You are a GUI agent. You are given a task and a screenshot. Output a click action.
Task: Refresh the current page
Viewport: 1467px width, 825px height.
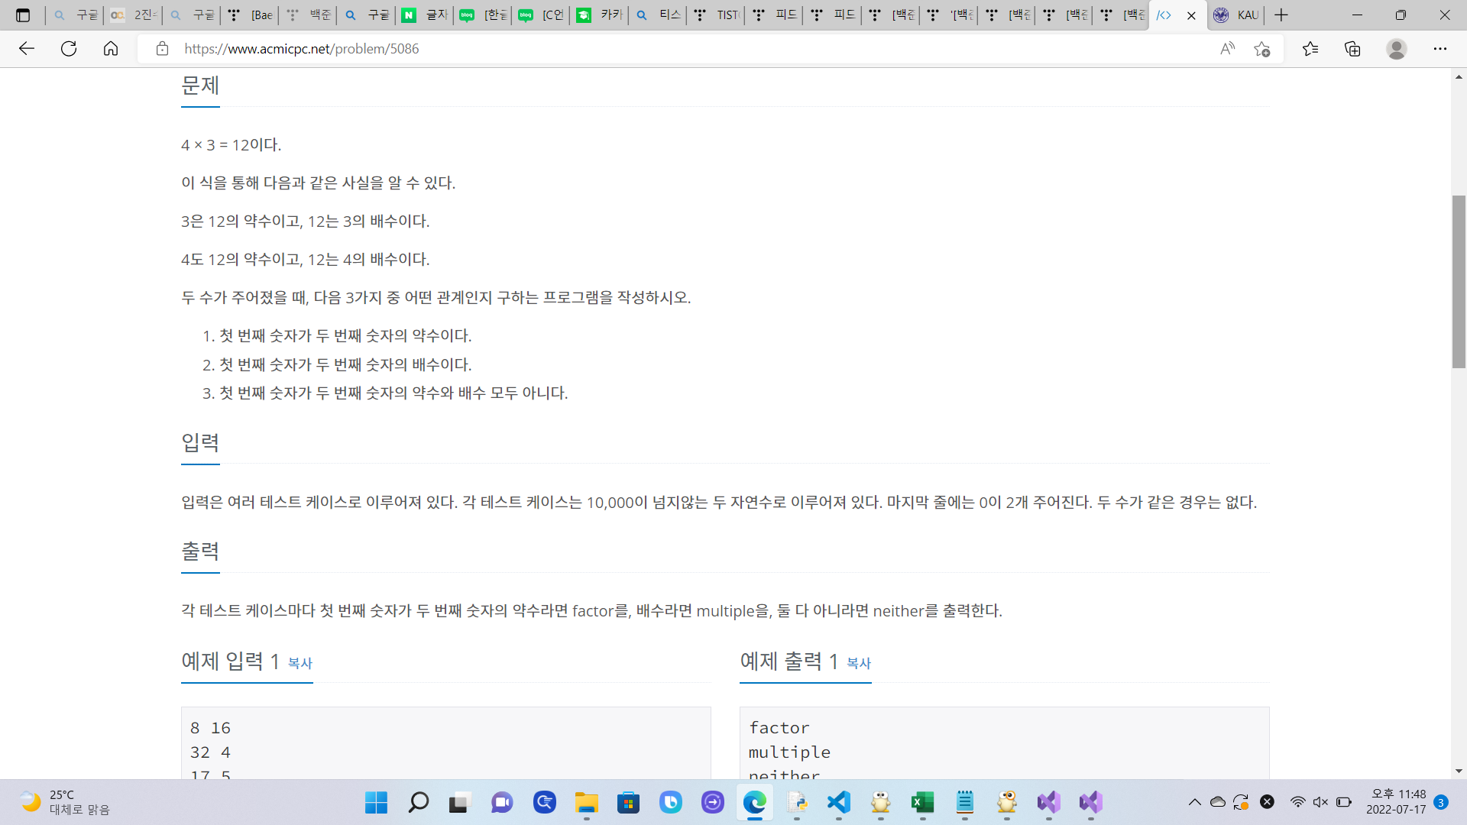tap(69, 49)
